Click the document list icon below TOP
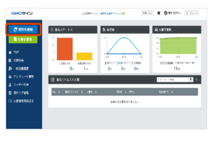Viewport: 215px width, 147px height. point(10,60)
